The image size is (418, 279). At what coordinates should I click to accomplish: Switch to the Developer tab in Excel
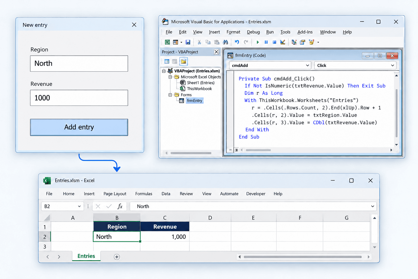pyautogui.click(x=256, y=194)
